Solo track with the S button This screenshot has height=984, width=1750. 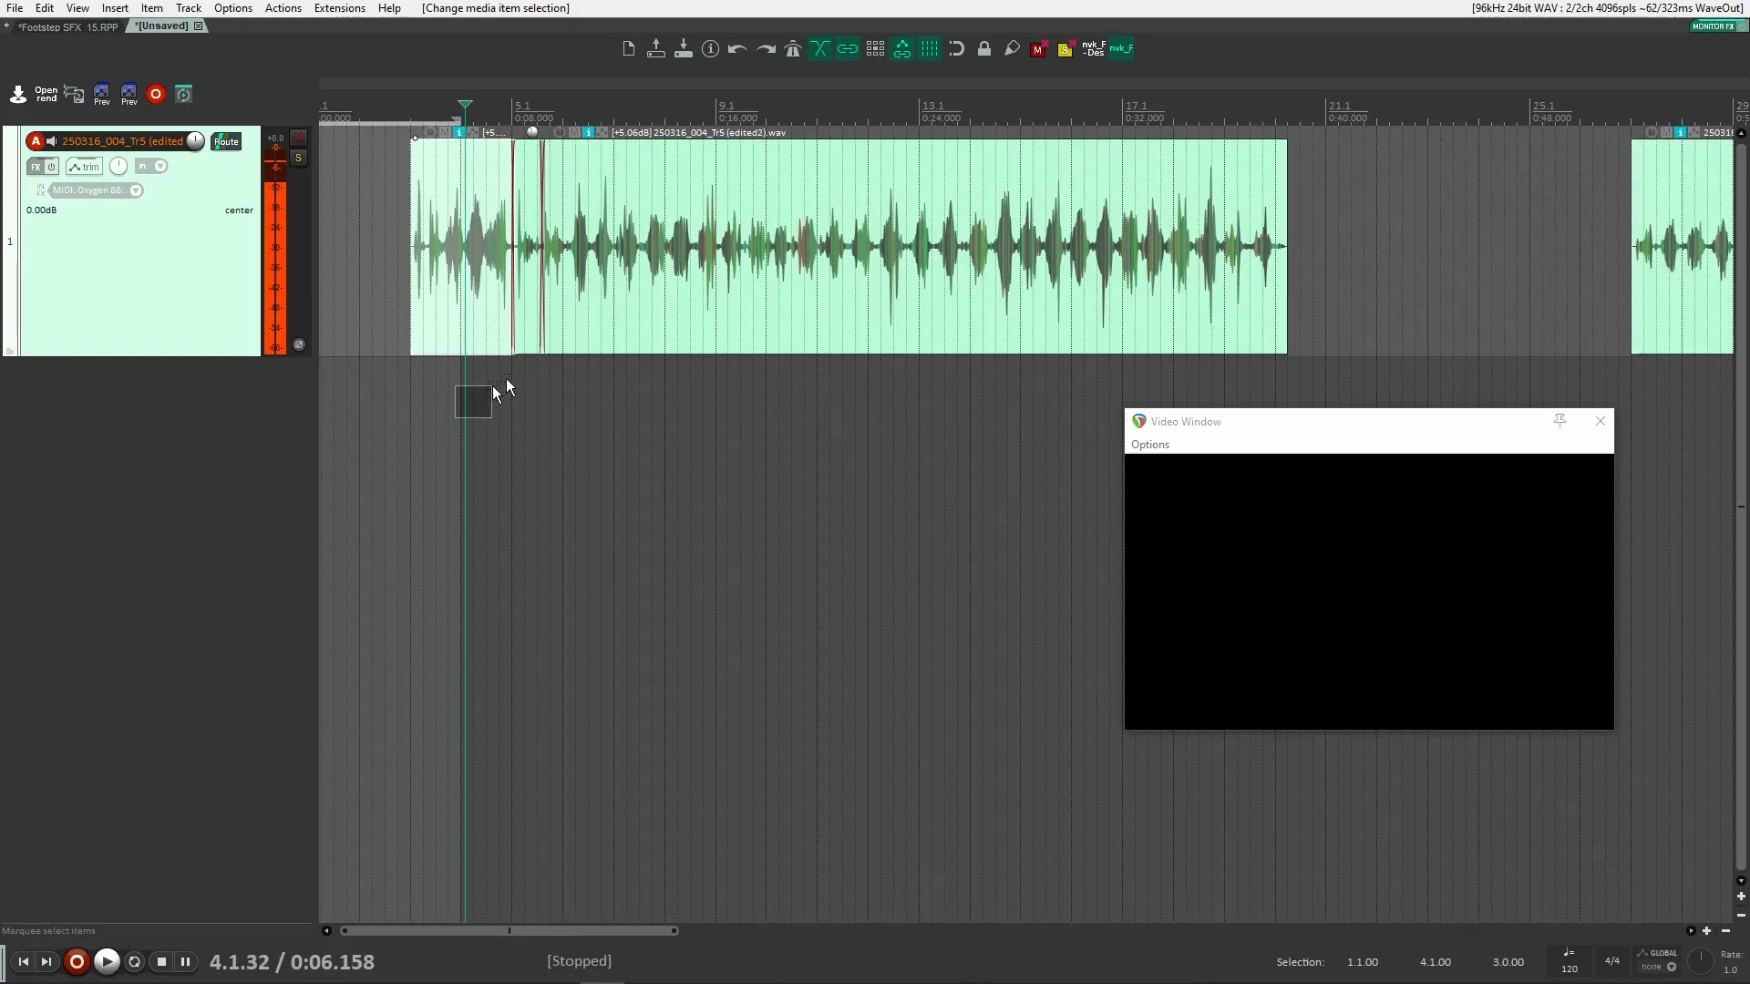tap(298, 158)
